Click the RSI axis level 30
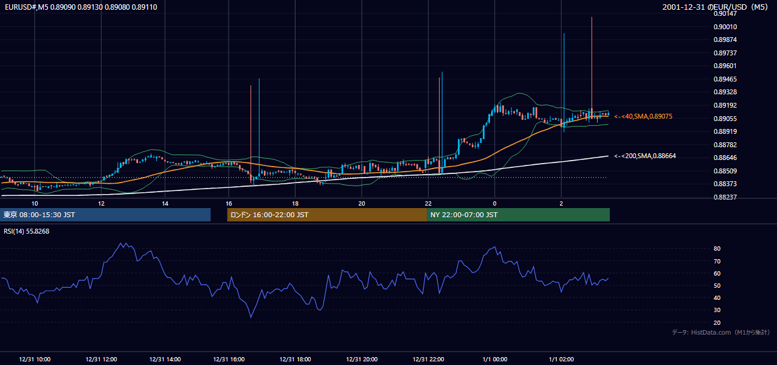Viewport: 777px width, 365px height. pyautogui.click(x=717, y=310)
